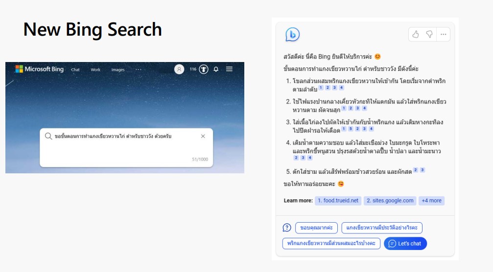Open citation 3 on step 2
Viewport: 493px width, 272px height.
(x=357, y=108)
